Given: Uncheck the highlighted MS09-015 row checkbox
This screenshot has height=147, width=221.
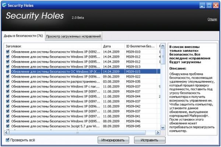Looking at the screenshot, I should pos(8,71).
